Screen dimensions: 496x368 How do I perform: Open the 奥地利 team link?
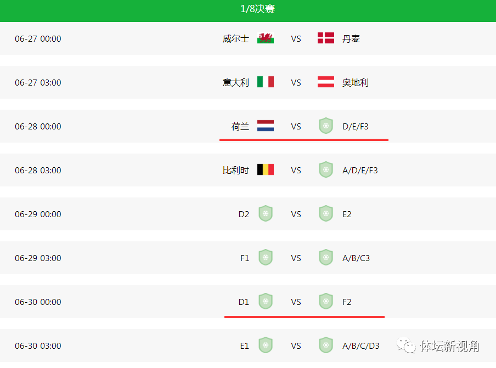point(356,82)
